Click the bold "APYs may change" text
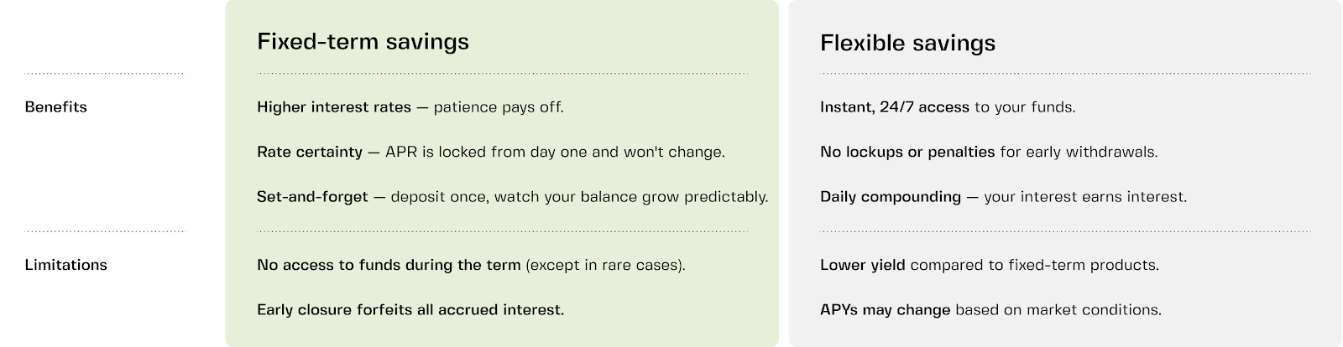Image resolution: width=1343 pixels, height=347 pixels. (x=885, y=310)
